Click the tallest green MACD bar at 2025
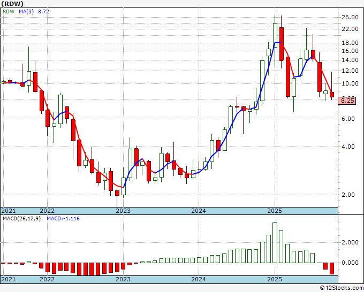This screenshot has width=364, height=292. [275, 243]
